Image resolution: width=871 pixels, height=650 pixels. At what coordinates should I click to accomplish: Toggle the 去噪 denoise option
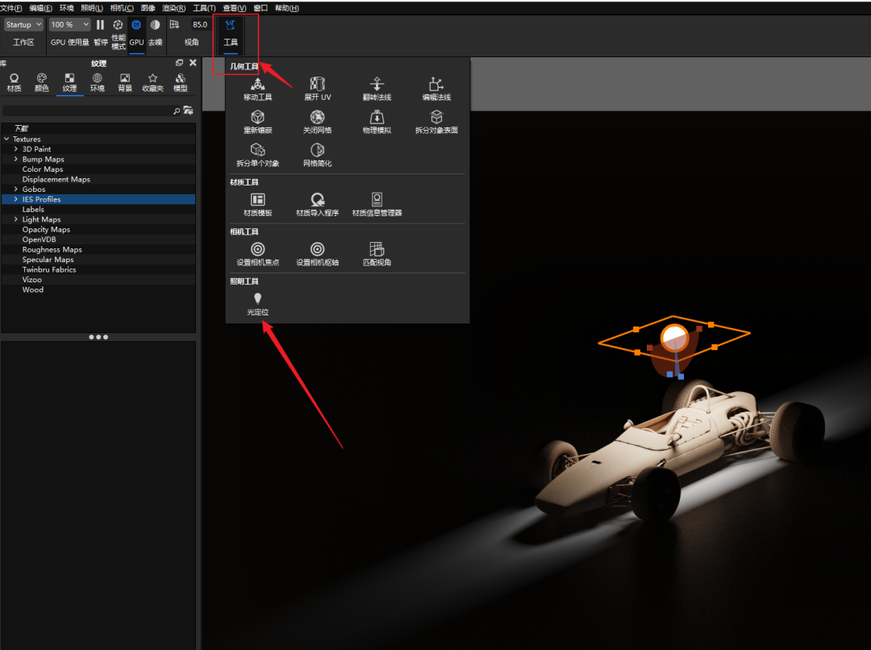coord(155,32)
